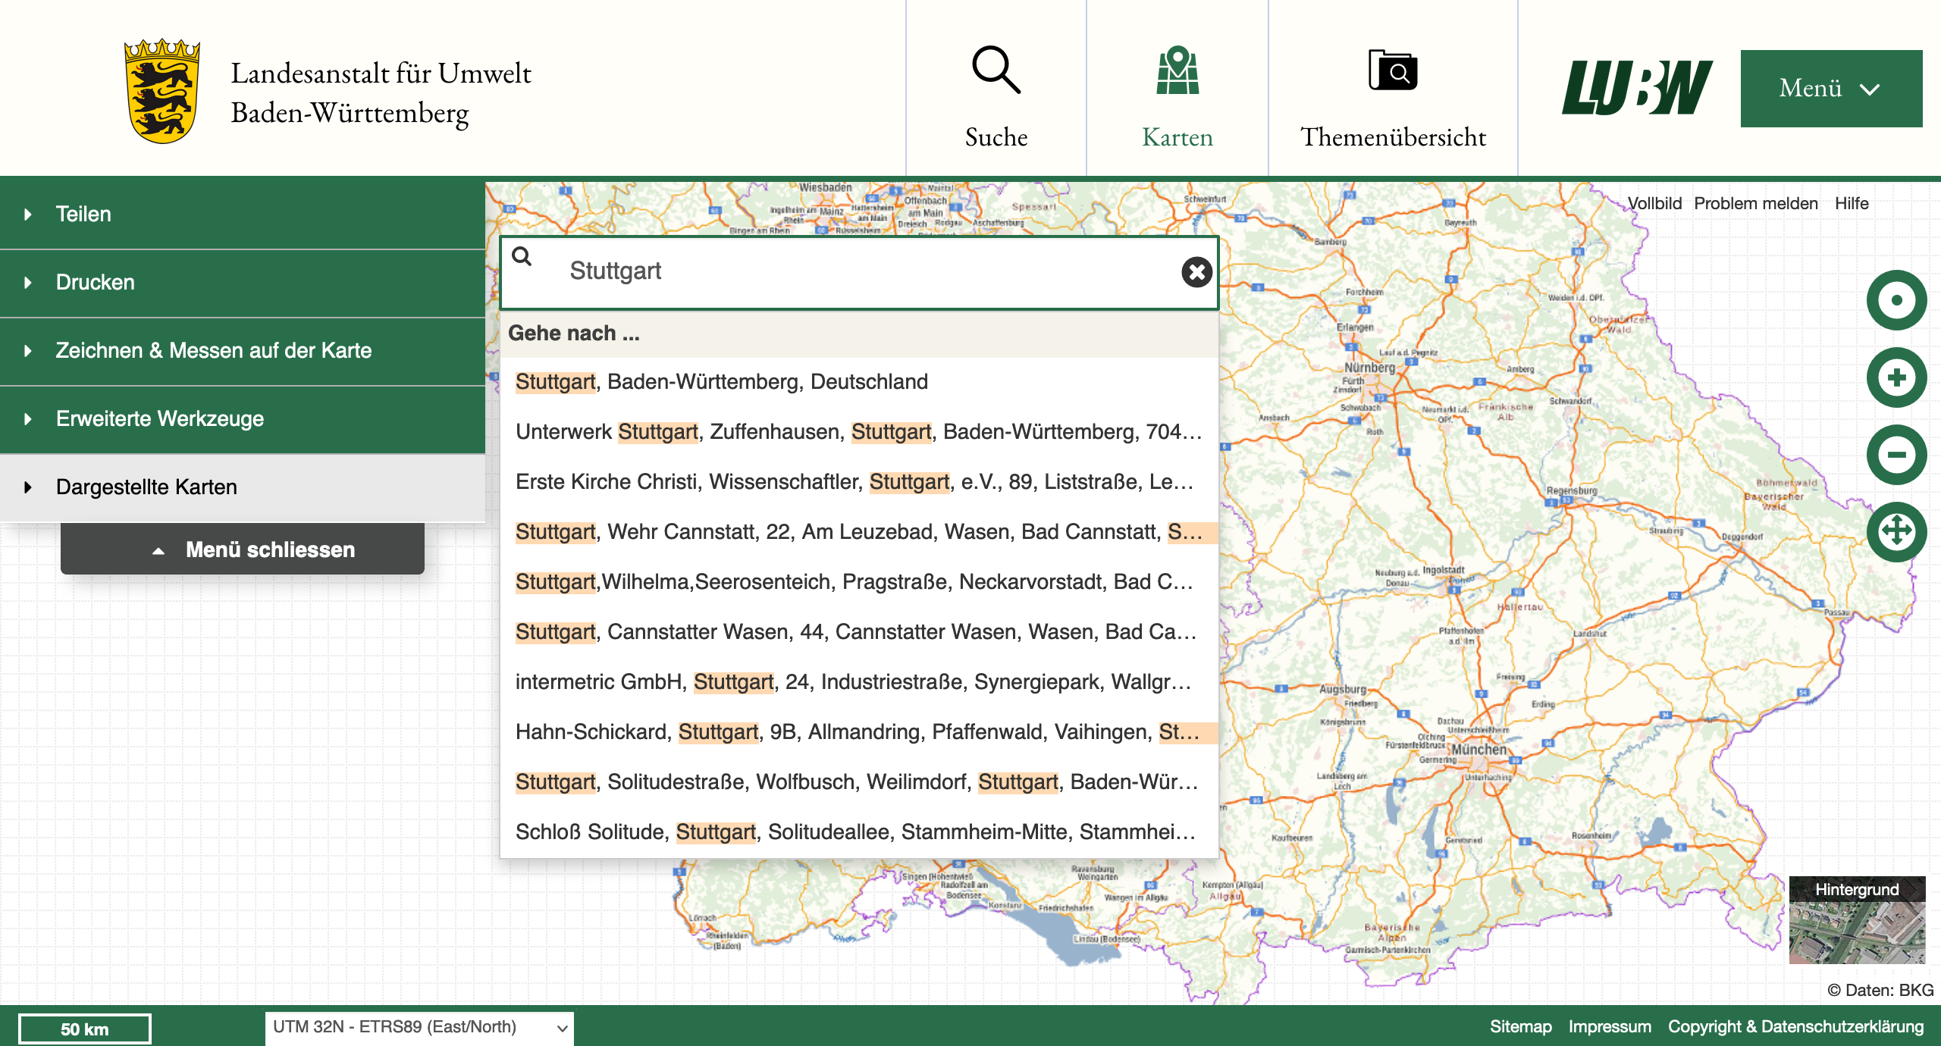The height and width of the screenshot is (1046, 1941).
Task: Expand the Teilen section
Action: click(83, 215)
